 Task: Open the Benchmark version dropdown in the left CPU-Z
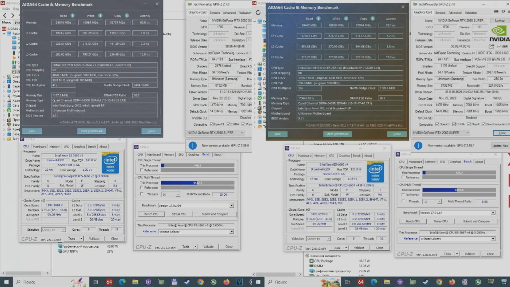coord(231,206)
